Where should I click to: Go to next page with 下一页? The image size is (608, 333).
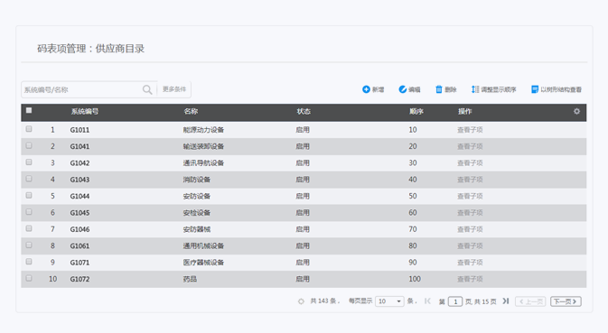566,301
